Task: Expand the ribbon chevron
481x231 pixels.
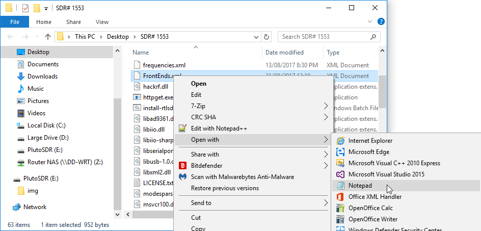Action: coord(369,21)
